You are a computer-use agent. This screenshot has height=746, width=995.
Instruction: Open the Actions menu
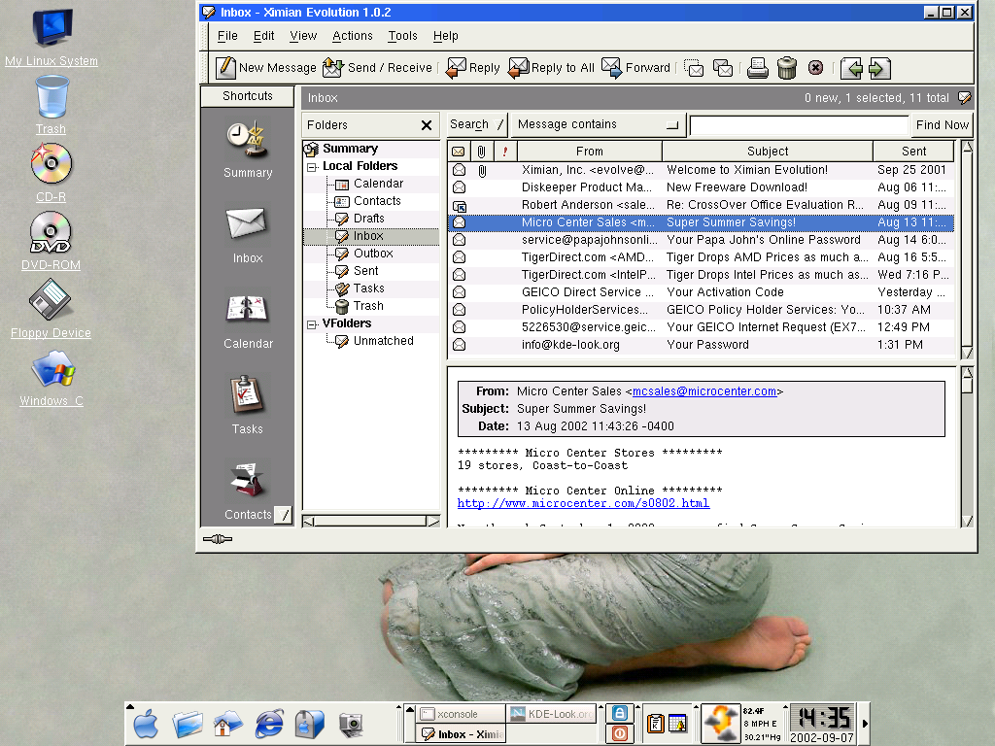(352, 36)
